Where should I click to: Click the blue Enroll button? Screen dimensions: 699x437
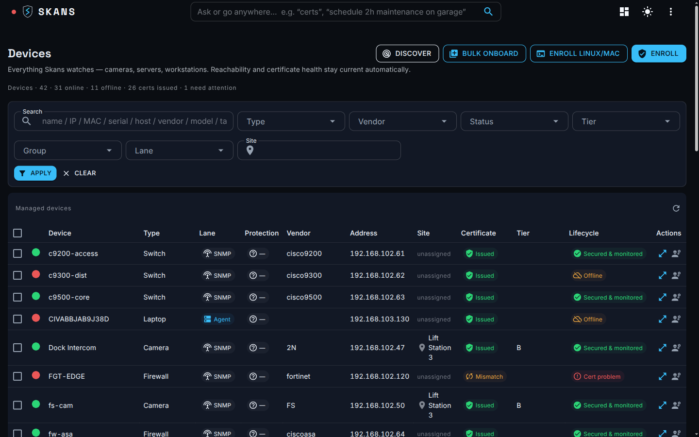[659, 53]
